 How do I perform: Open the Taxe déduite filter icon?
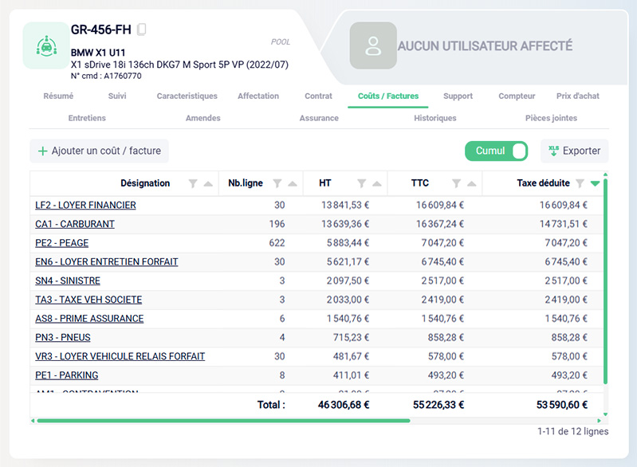pos(580,183)
